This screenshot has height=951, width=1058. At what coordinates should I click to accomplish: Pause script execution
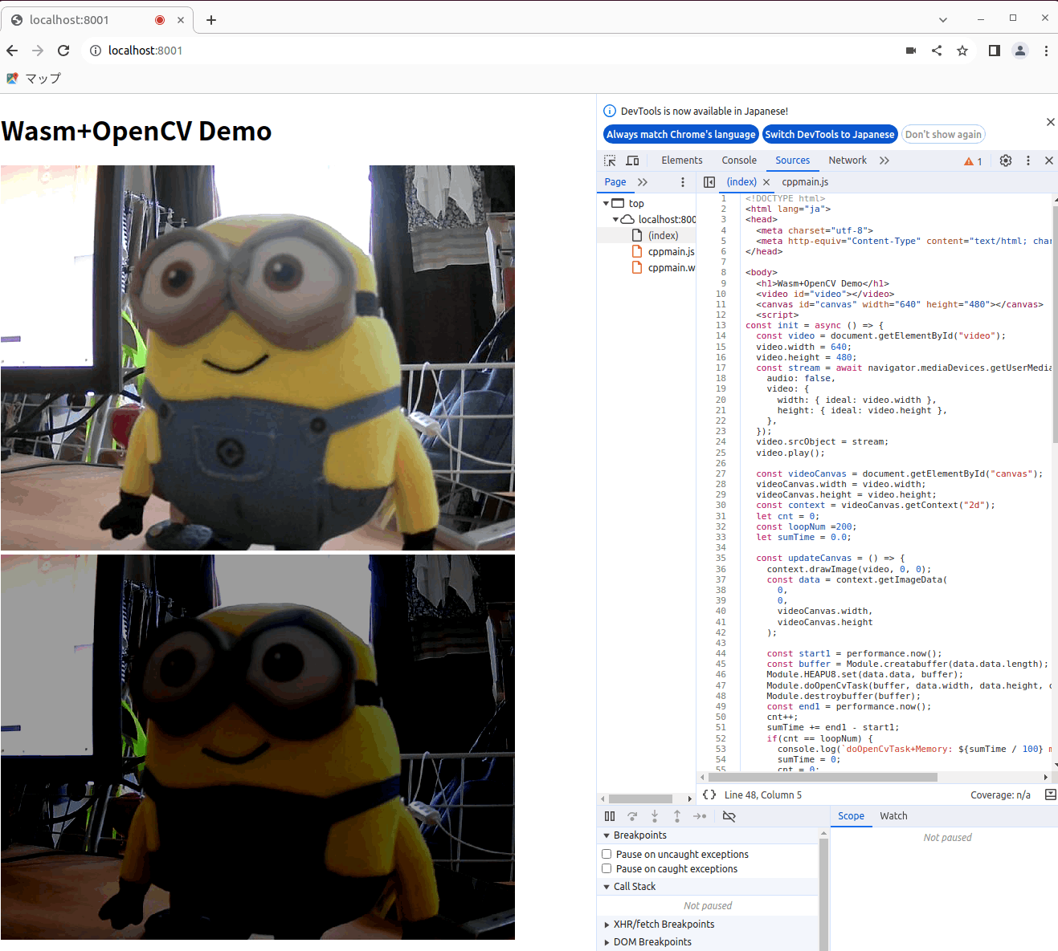tap(610, 816)
